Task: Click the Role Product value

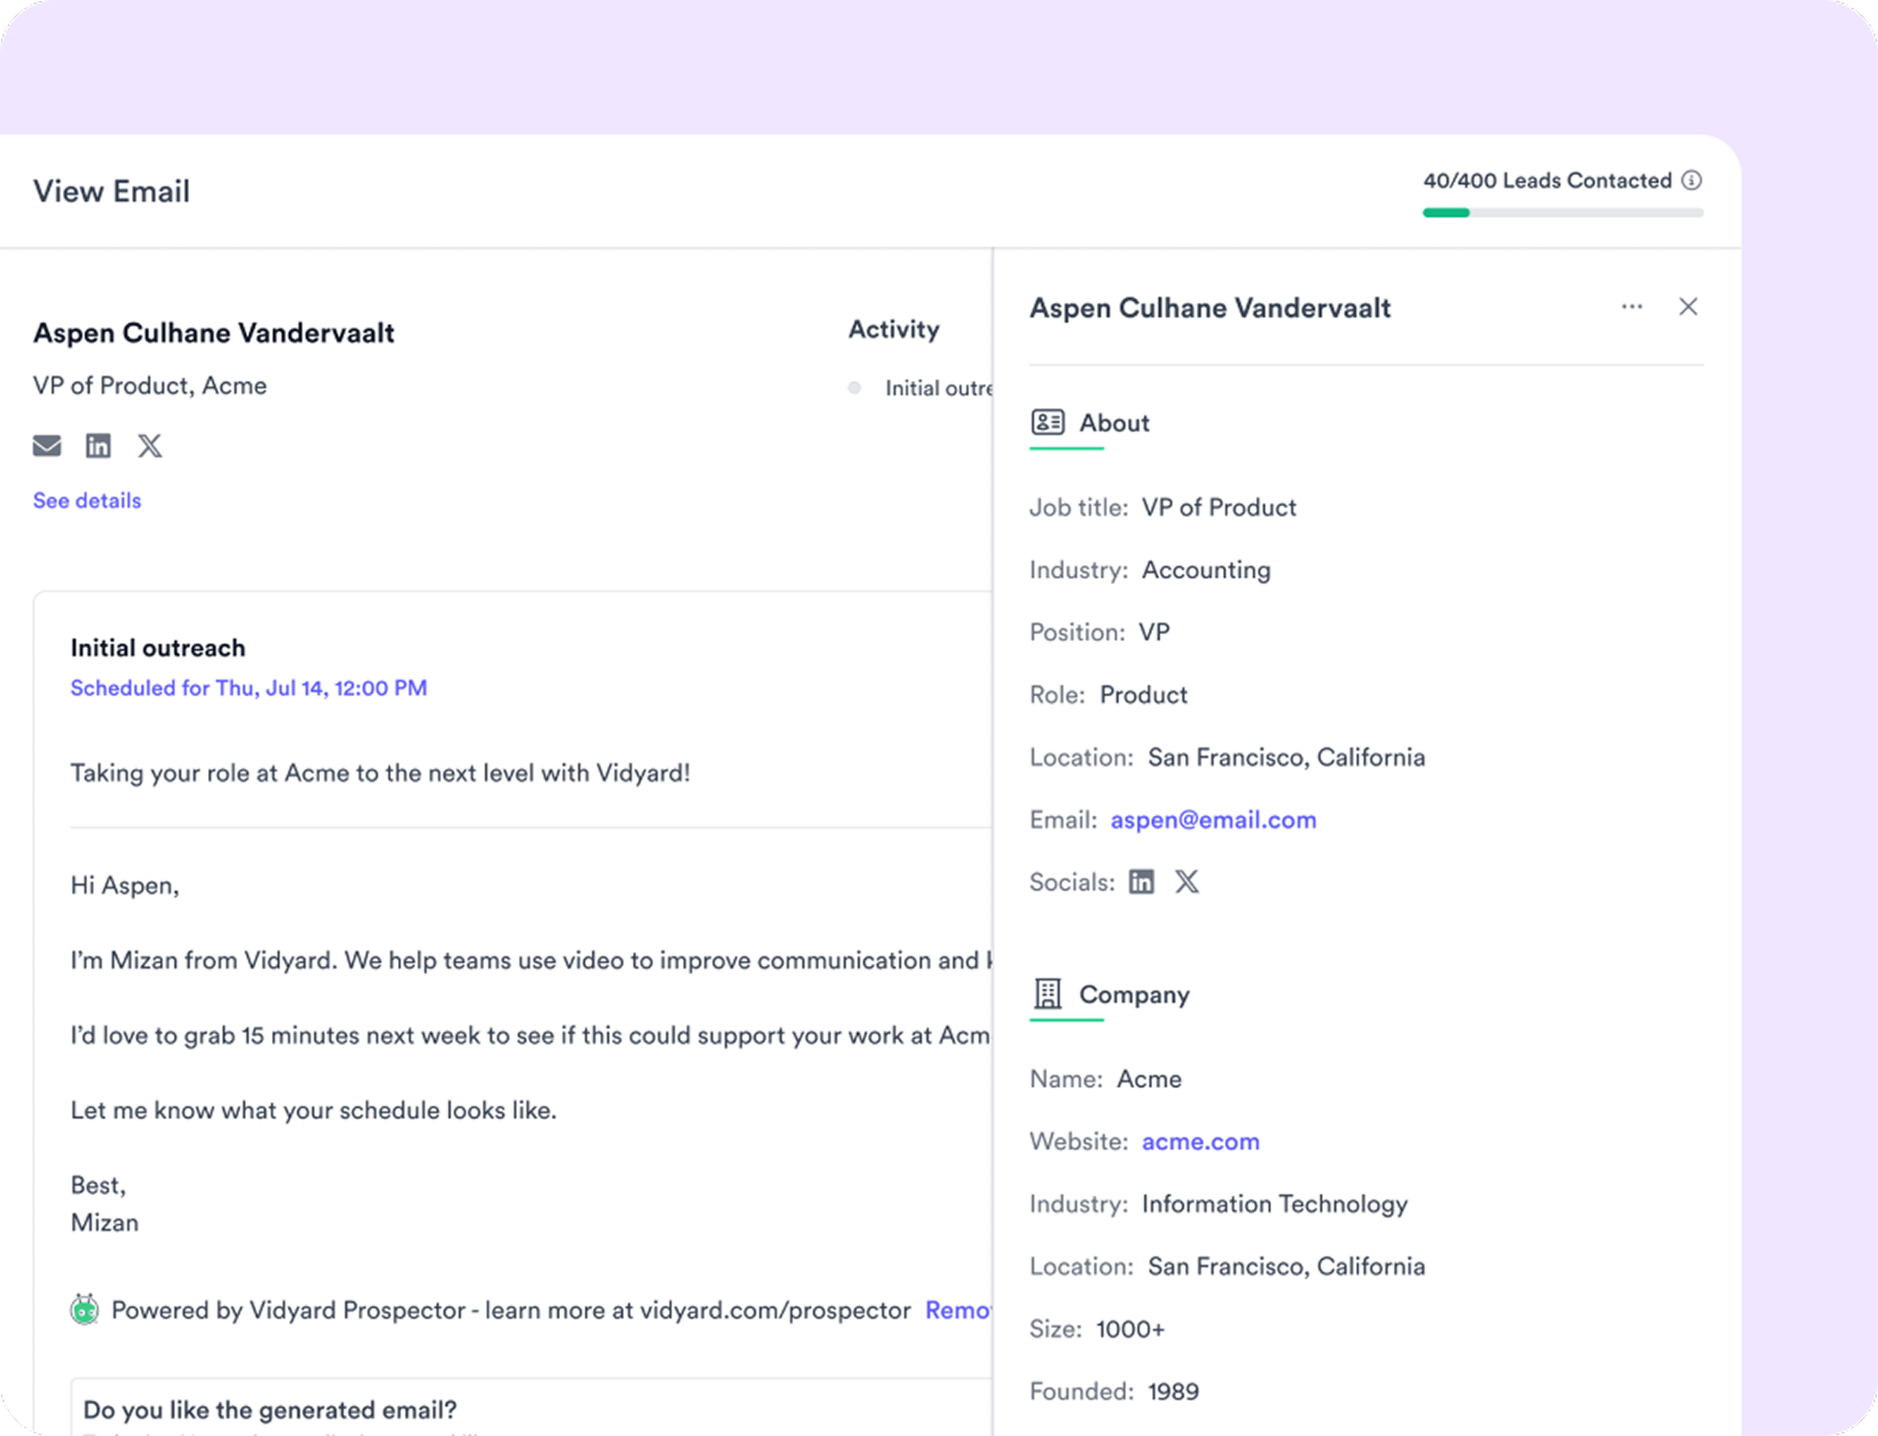Action: pyautogui.click(x=1144, y=695)
